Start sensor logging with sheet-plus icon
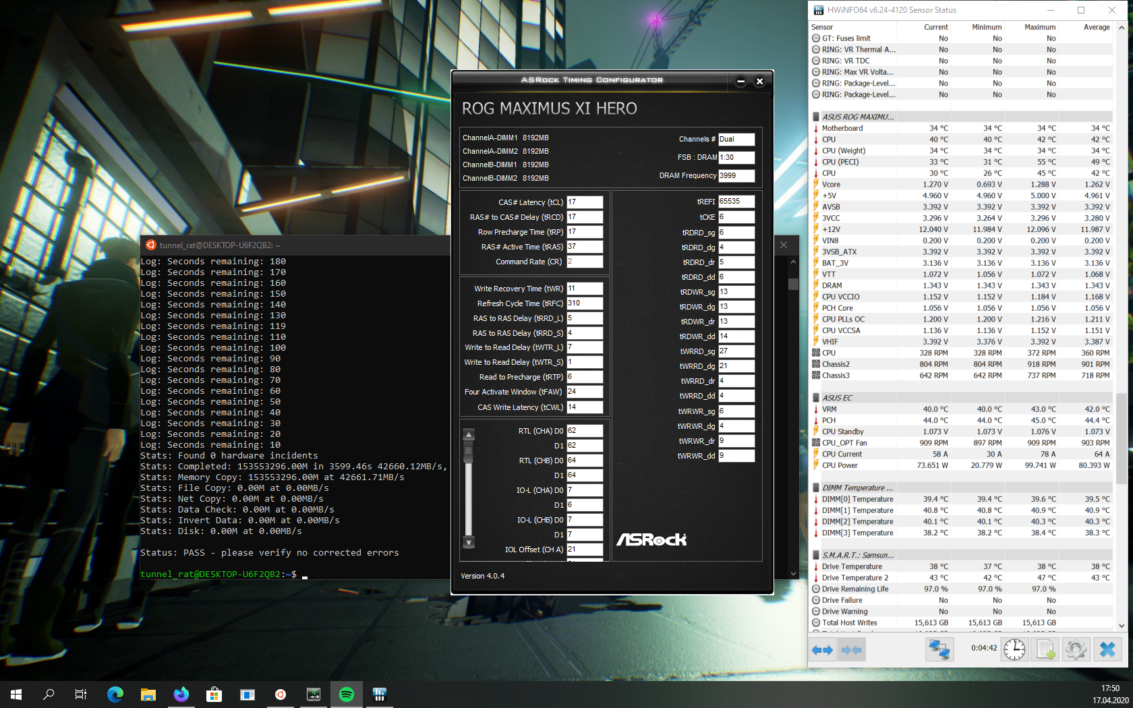Screen dimensions: 1133x708 [x=1045, y=650]
